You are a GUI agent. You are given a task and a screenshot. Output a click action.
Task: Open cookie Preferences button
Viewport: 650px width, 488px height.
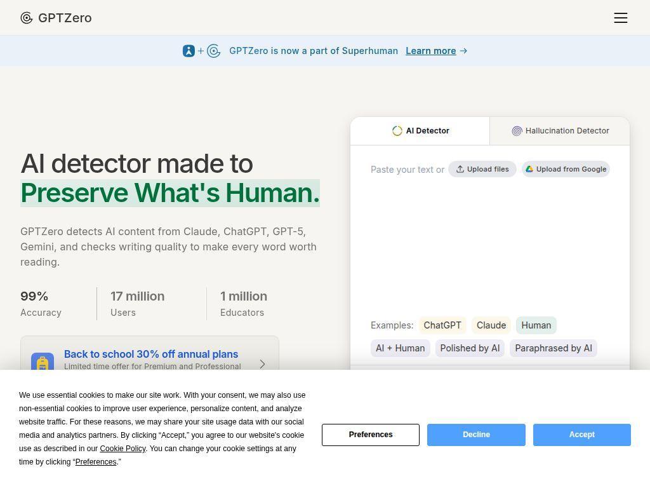[x=371, y=435]
